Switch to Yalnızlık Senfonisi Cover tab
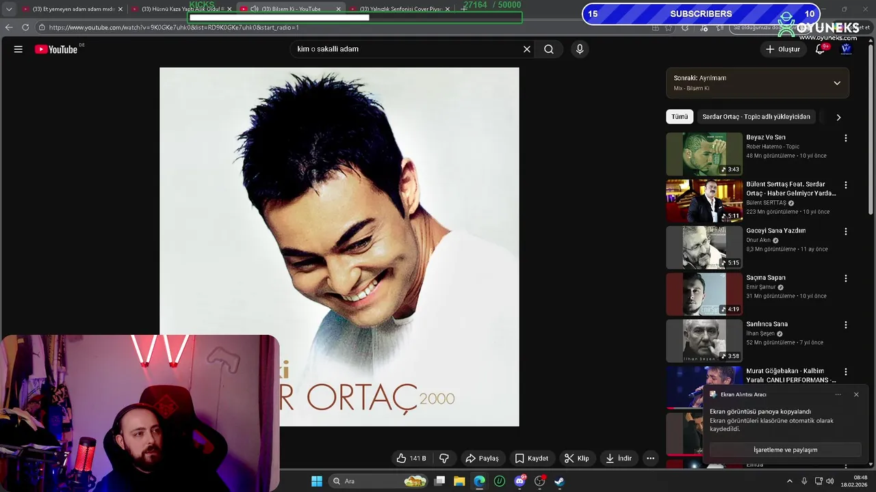This screenshot has height=492, width=876. click(400, 9)
